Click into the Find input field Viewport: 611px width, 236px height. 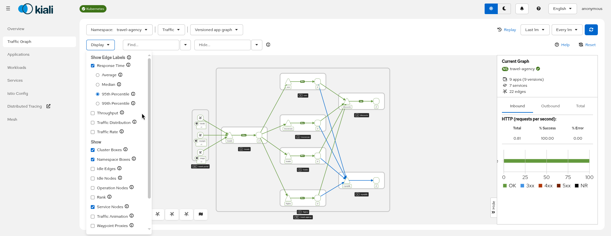pyautogui.click(x=151, y=45)
